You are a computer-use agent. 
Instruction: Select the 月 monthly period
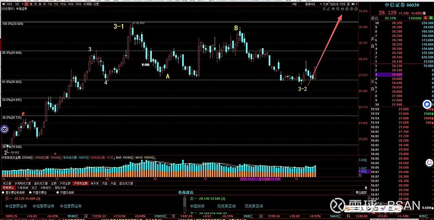point(35,4)
